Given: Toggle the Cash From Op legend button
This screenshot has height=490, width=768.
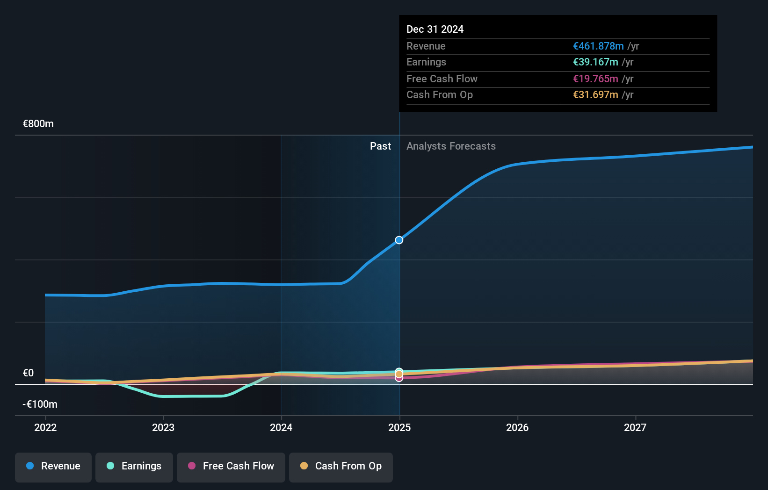Looking at the screenshot, I should pos(341,467).
